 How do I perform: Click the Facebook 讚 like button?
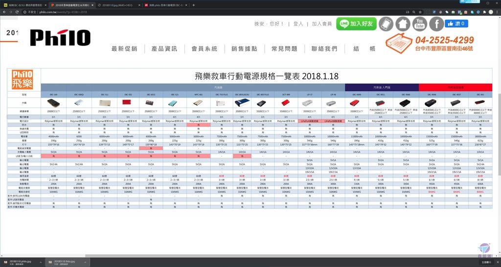pyautogui.click(x=456, y=24)
